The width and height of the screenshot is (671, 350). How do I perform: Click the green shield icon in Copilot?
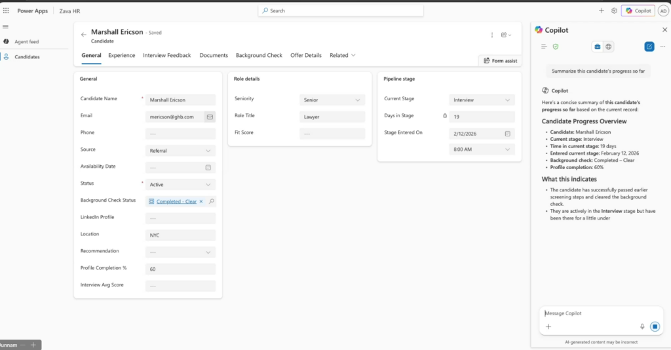point(555,47)
